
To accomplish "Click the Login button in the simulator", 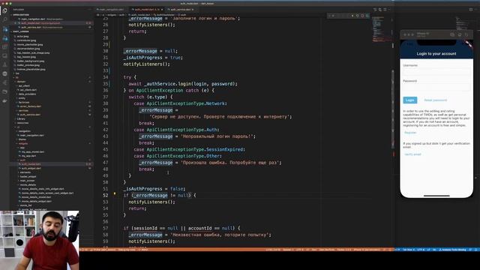I will point(410,100).
